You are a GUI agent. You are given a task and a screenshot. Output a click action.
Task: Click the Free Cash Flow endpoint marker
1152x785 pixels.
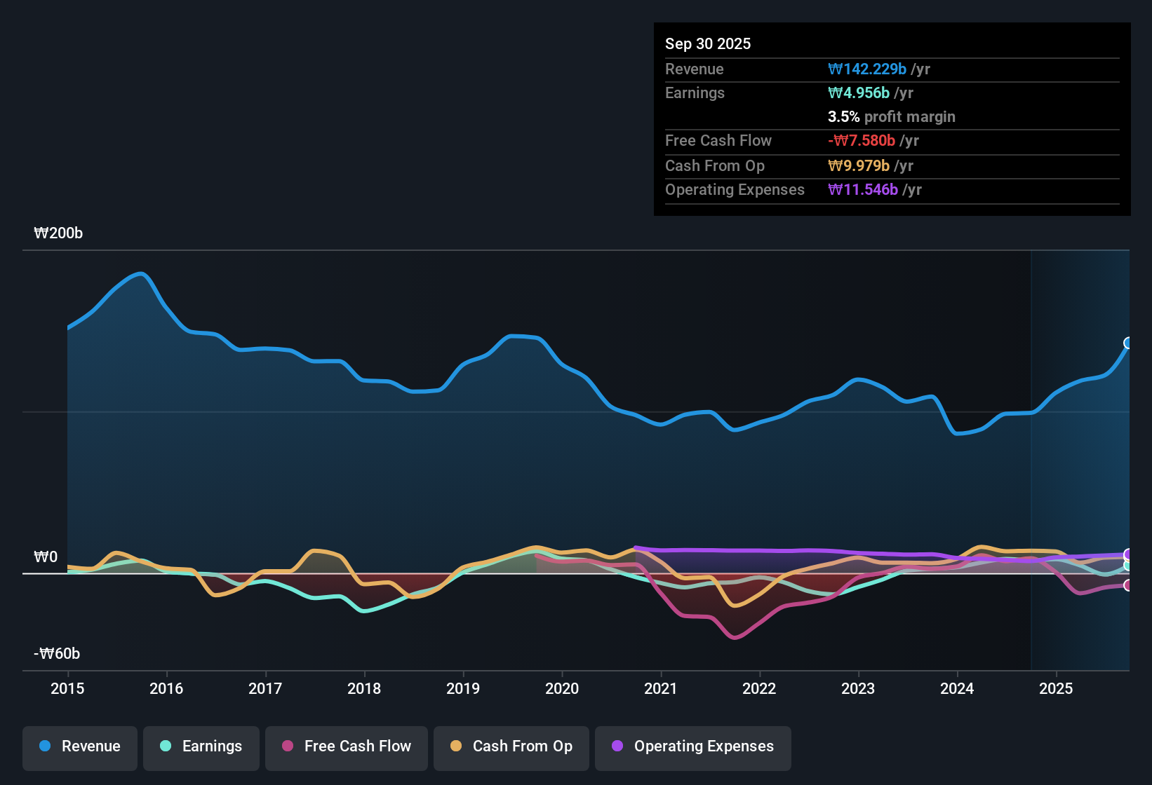click(1128, 585)
